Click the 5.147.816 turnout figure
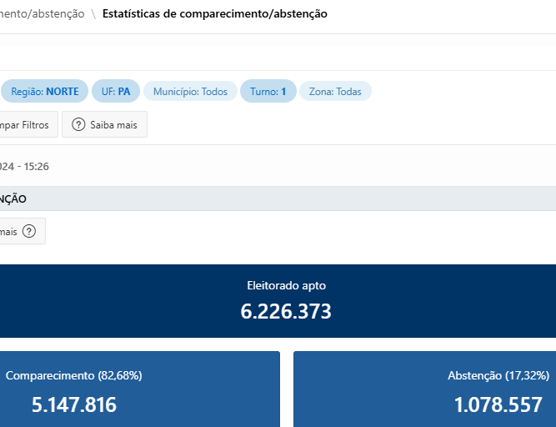The height and width of the screenshot is (427, 556). point(73,405)
